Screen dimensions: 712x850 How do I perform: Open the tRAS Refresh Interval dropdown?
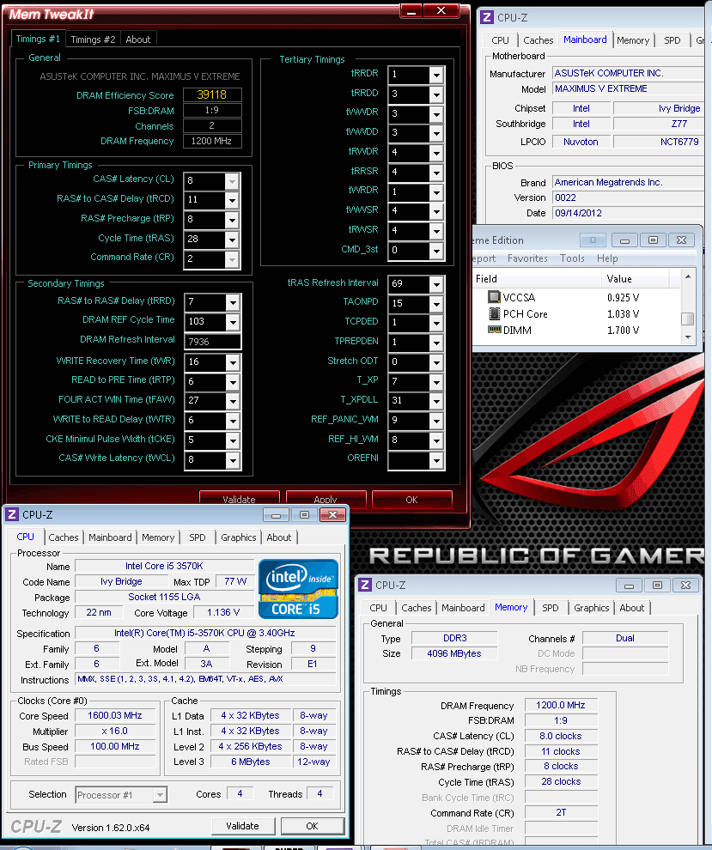(x=436, y=284)
